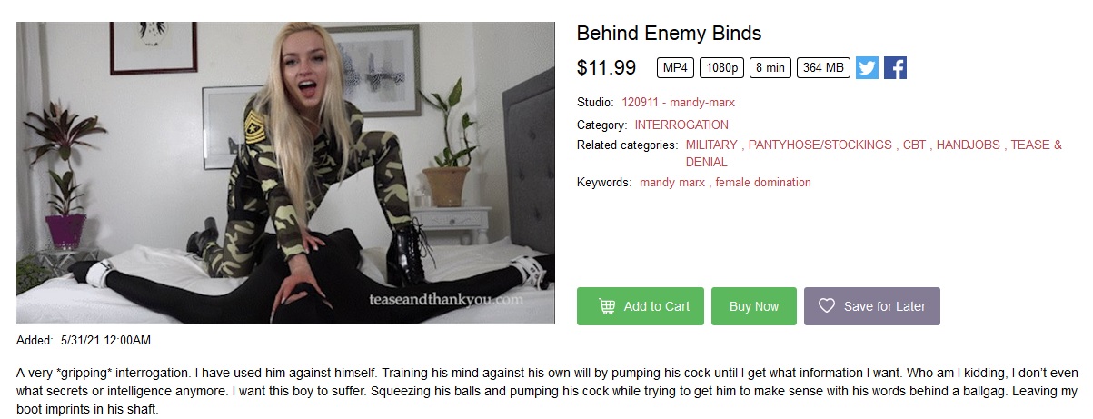
Task: Click the MP4 format badge
Action: pos(675,68)
